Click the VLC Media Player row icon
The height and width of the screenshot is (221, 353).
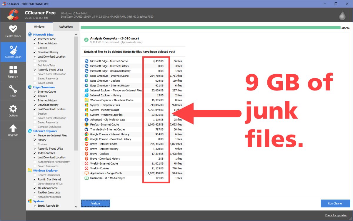pos(86,178)
